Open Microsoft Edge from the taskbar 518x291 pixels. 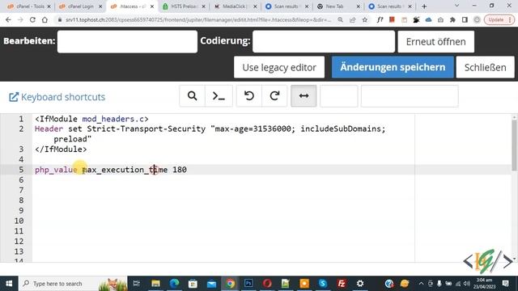tap(174, 284)
